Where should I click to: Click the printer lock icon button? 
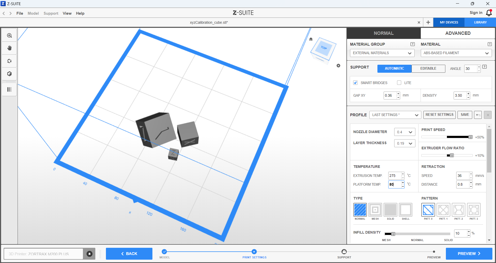(x=89, y=254)
